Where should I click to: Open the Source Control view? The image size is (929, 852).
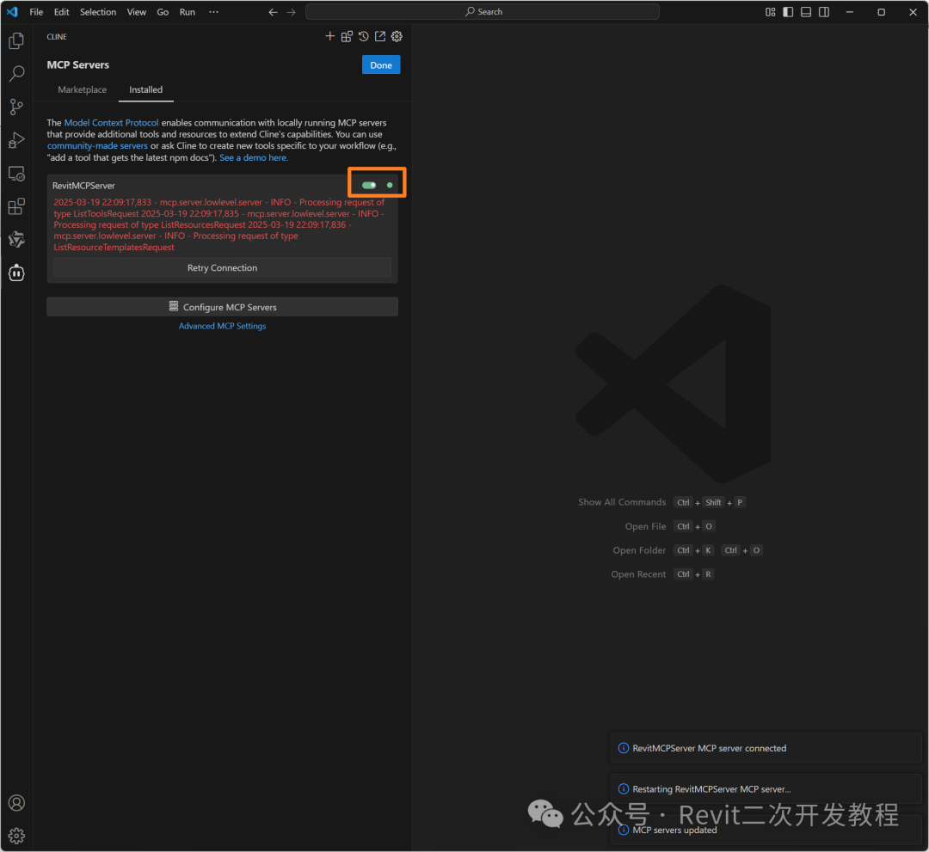[x=16, y=107]
